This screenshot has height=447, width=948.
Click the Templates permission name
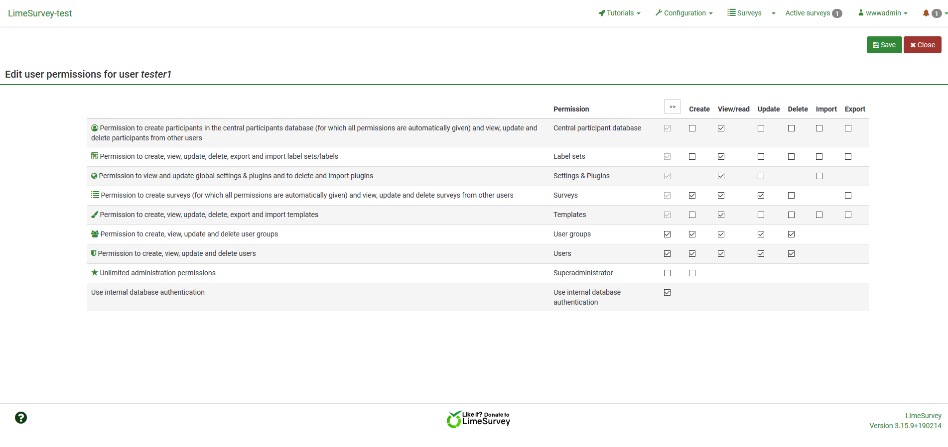pos(569,215)
